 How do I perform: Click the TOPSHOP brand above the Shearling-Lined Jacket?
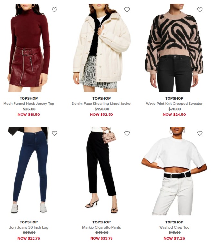point(102,98)
